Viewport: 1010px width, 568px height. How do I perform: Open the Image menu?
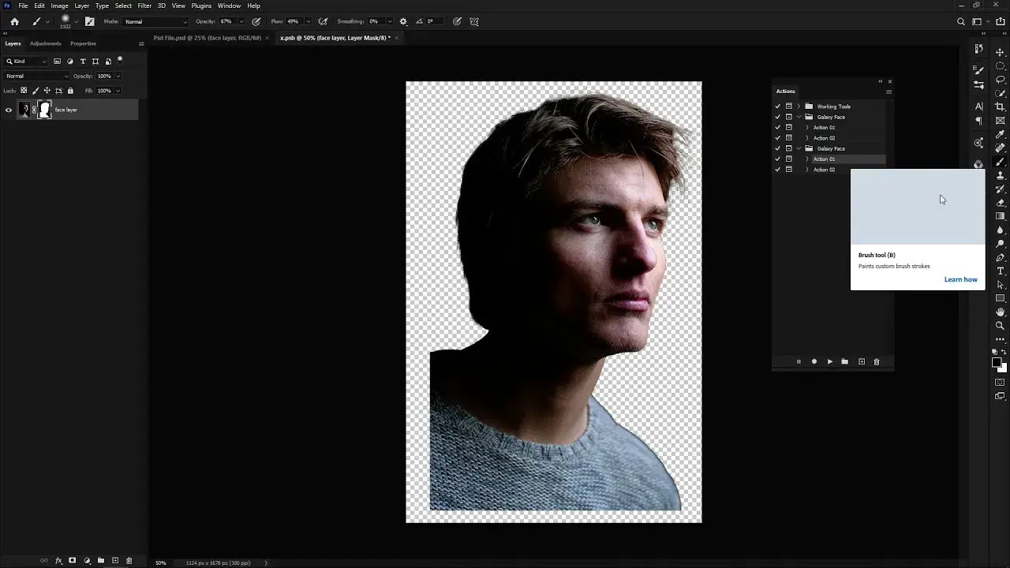point(59,6)
